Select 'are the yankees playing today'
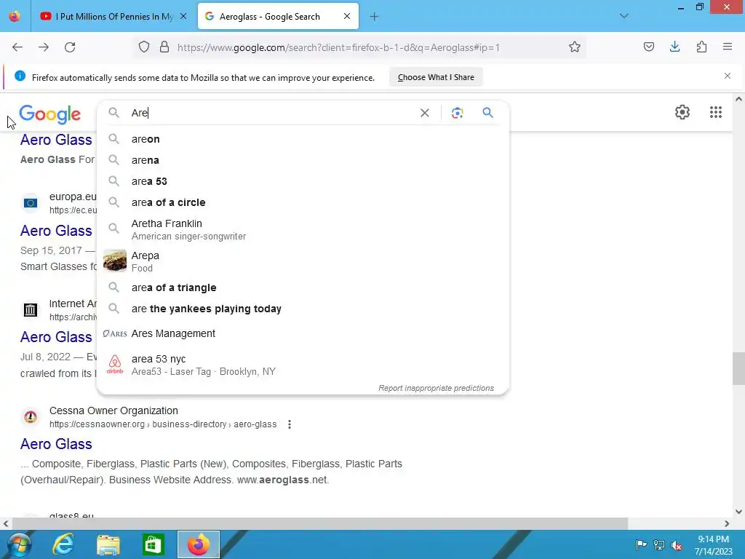The height and width of the screenshot is (559, 745). pos(303,309)
